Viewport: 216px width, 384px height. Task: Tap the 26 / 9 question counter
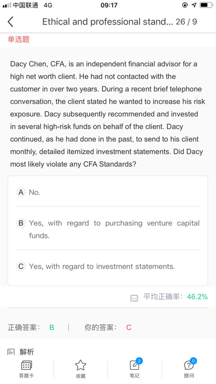point(186,22)
